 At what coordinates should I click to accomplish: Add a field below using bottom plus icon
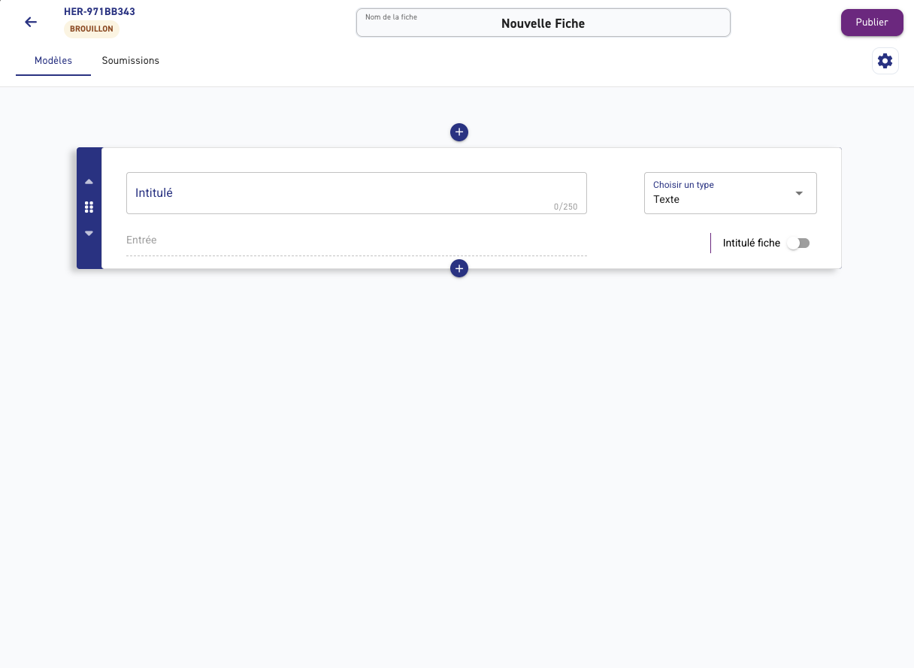(459, 268)
